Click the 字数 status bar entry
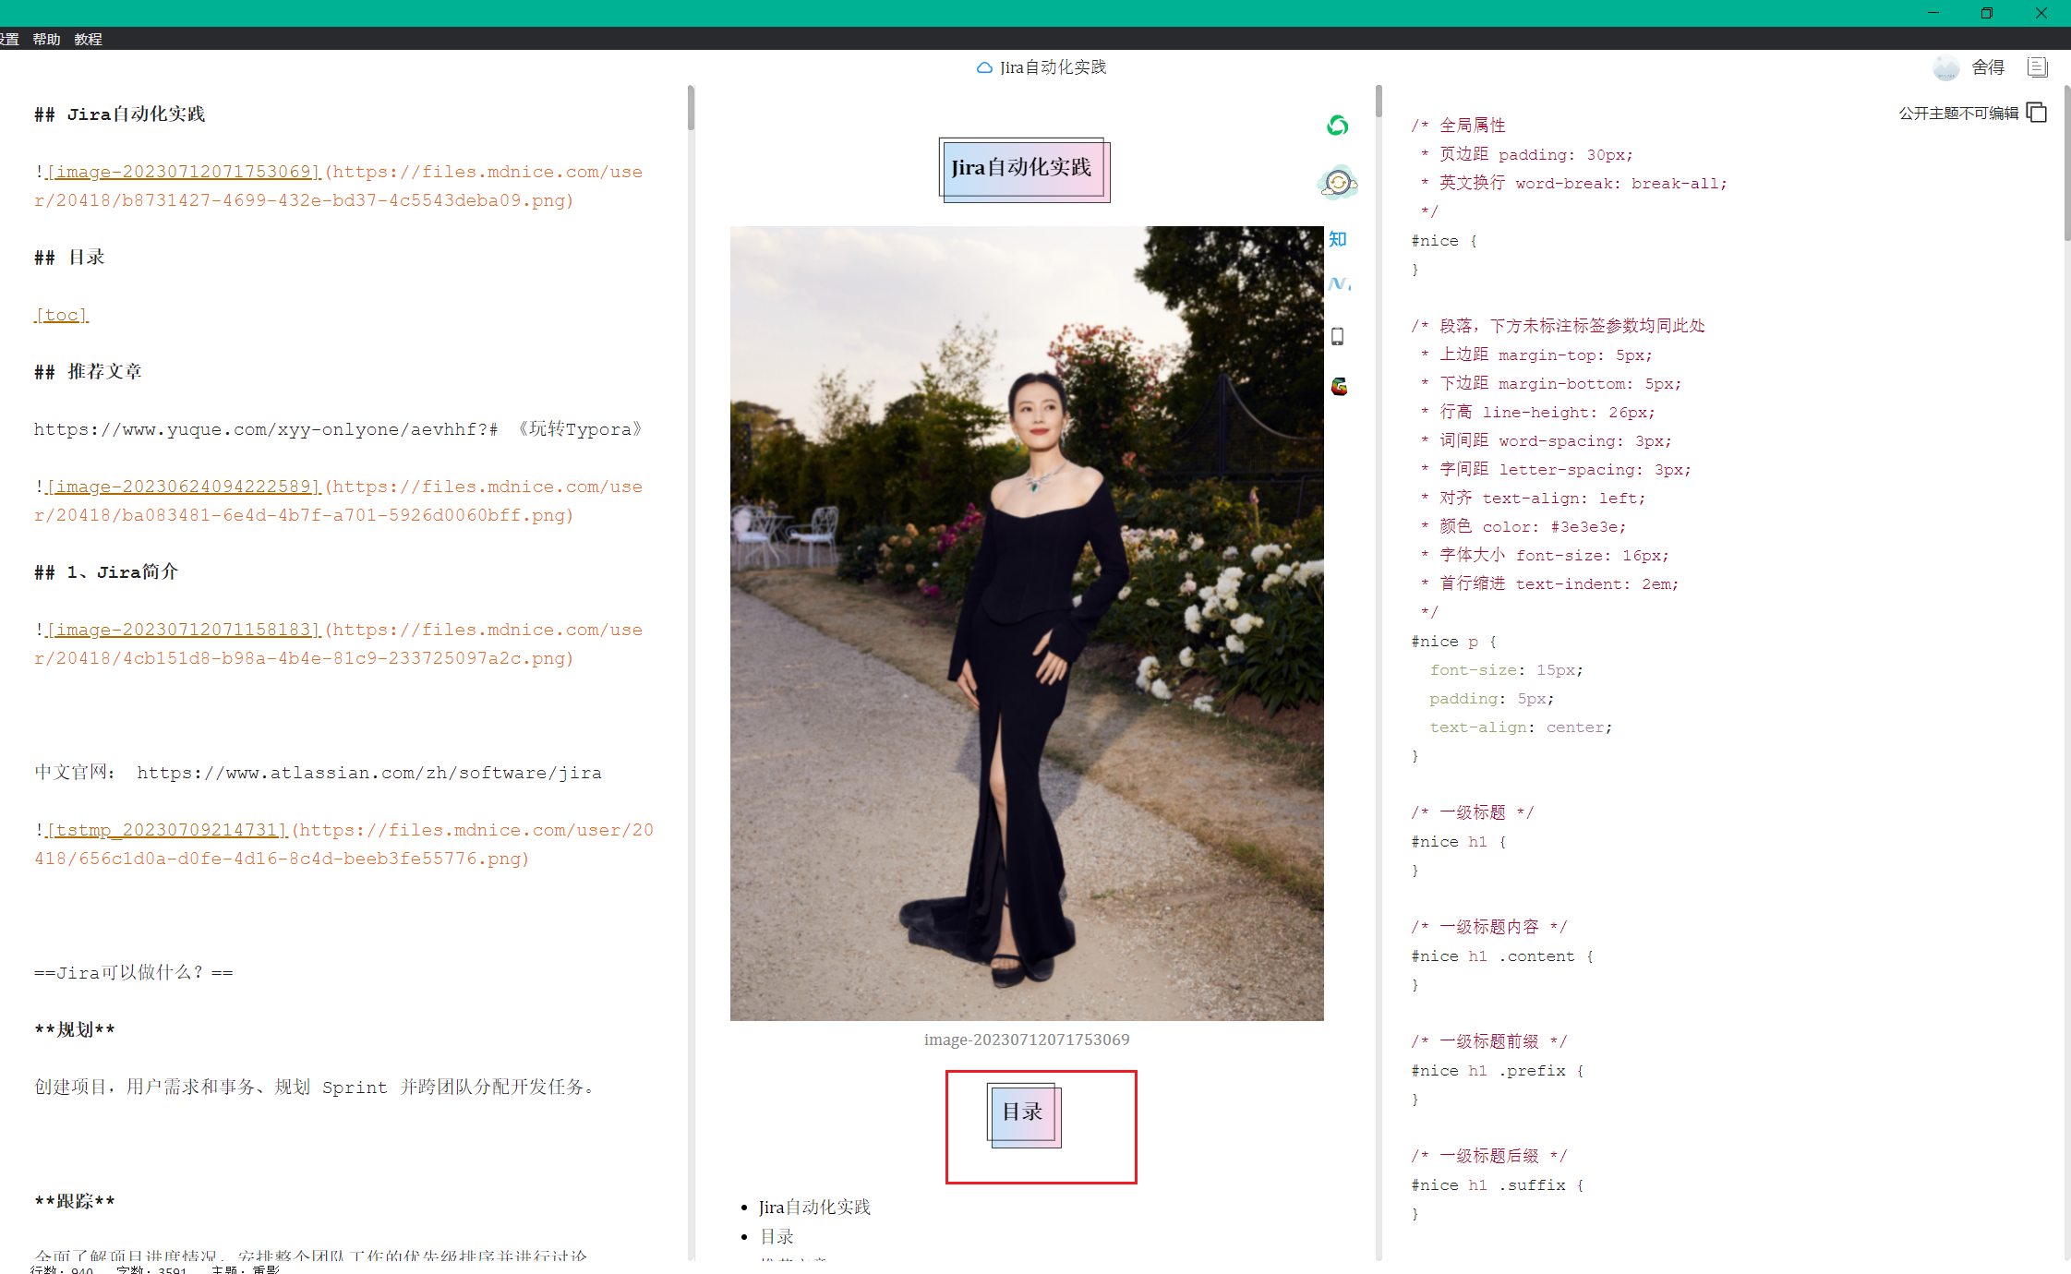 pyautogui.click(x=151, y=1269)
